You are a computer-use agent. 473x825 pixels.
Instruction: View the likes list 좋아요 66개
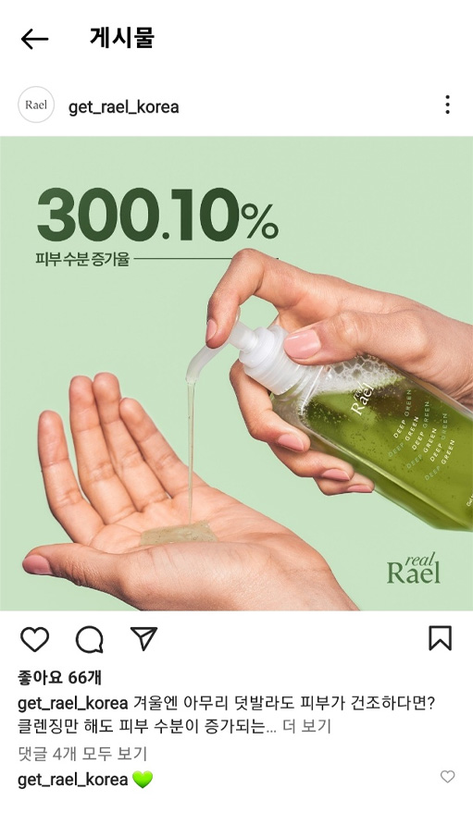pos(59,677)
